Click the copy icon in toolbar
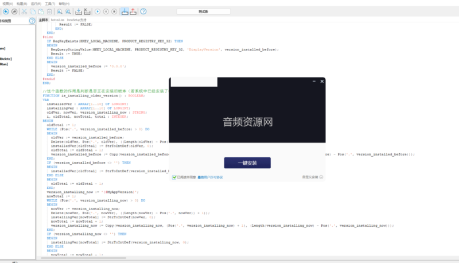This screenshot has height=263, width=459. point(33,11)
